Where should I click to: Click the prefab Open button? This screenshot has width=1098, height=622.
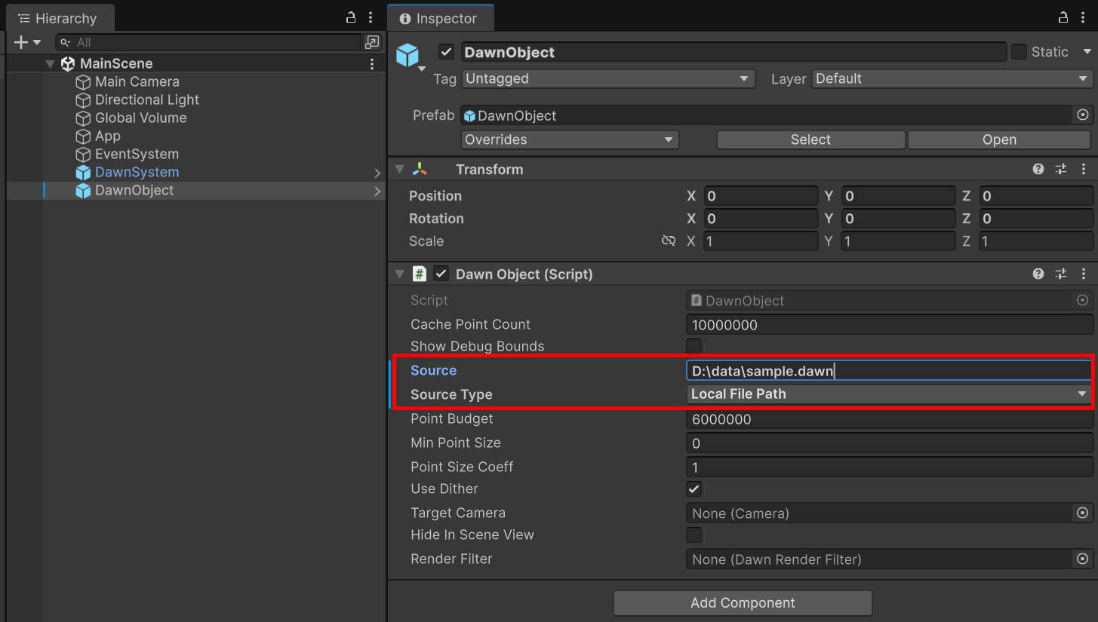click(998, 140)
